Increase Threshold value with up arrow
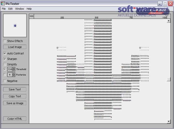 14,68
